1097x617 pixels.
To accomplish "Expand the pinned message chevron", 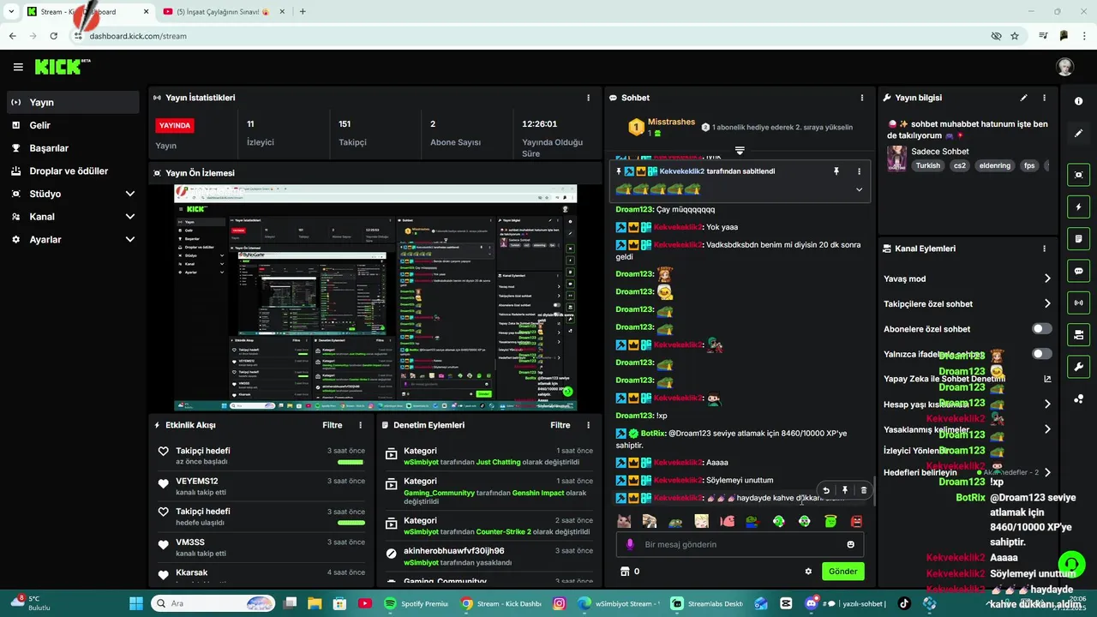I will [859, 189].
